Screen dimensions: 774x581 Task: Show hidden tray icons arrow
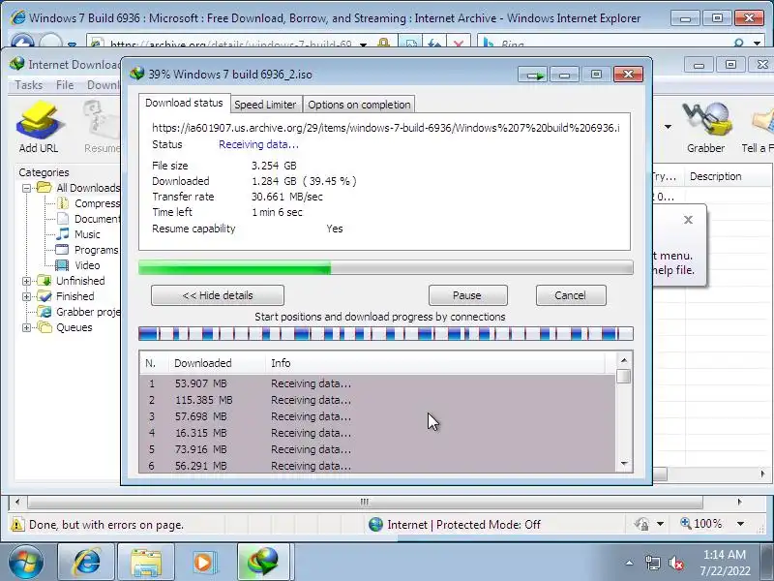[x=630, y=563]
